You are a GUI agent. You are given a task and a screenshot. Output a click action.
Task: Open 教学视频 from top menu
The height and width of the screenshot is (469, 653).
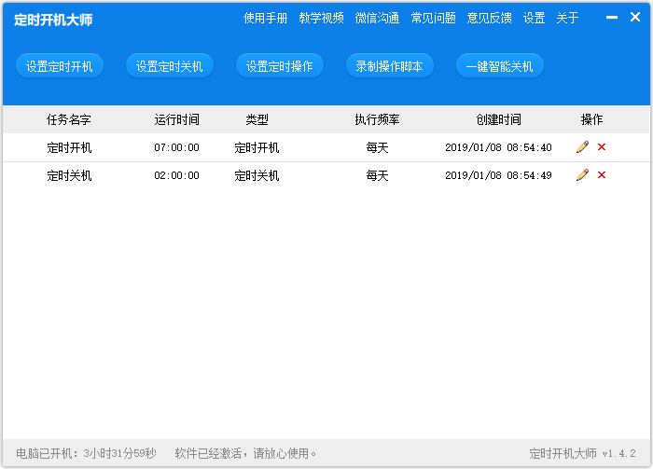(321, 18)
